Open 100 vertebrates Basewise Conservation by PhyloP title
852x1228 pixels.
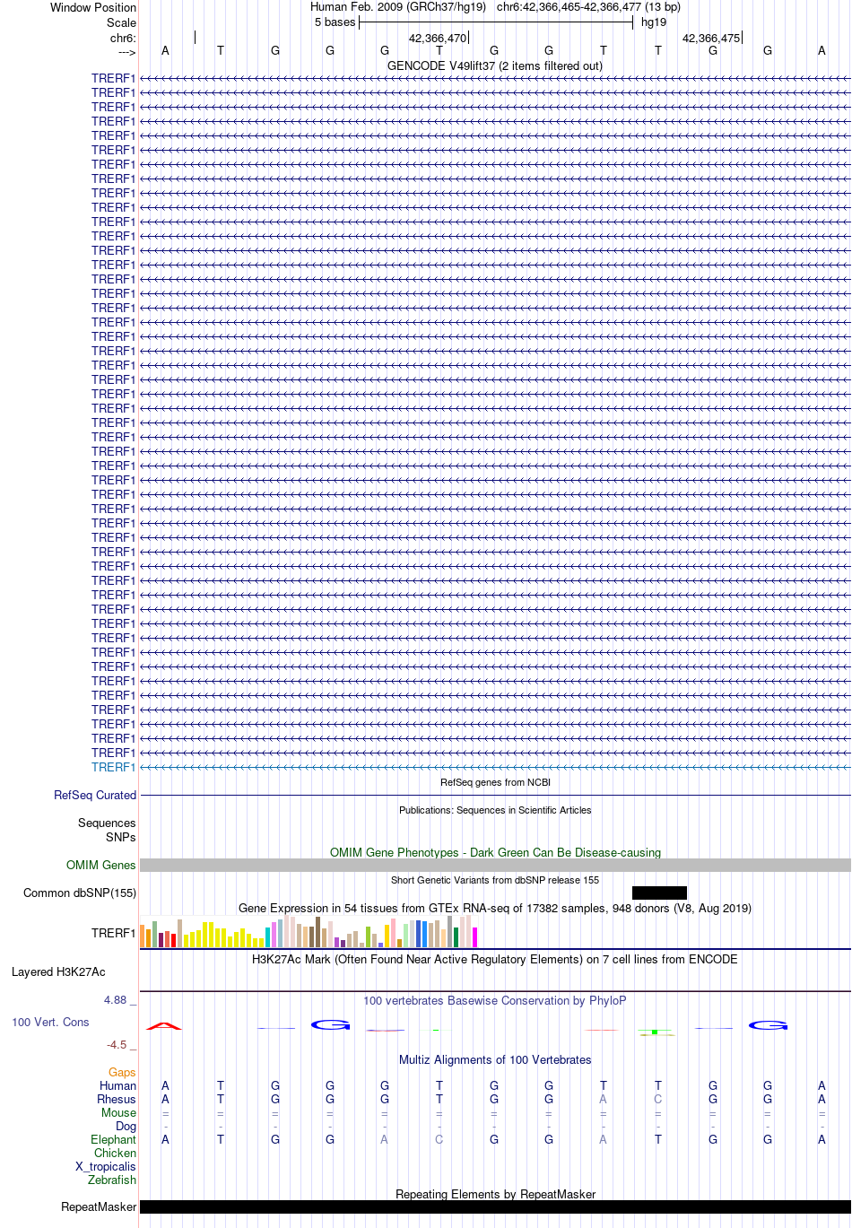point(495,1000)
